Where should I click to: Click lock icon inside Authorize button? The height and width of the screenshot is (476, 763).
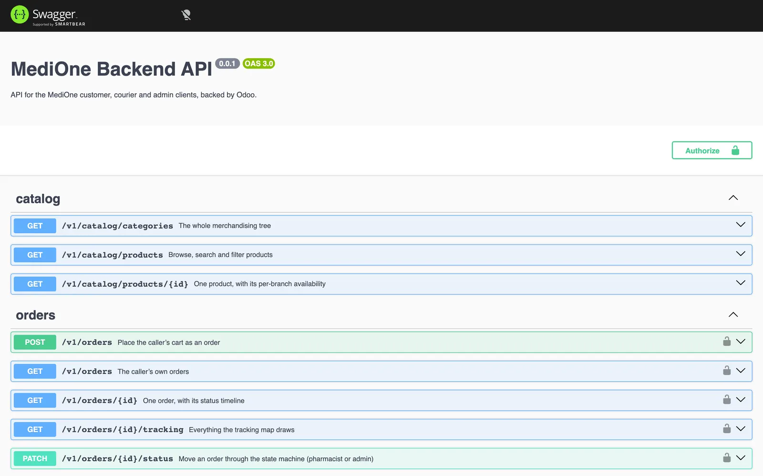point(735,150)
